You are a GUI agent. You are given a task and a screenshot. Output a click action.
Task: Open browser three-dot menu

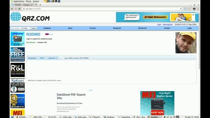pos(198,9)
